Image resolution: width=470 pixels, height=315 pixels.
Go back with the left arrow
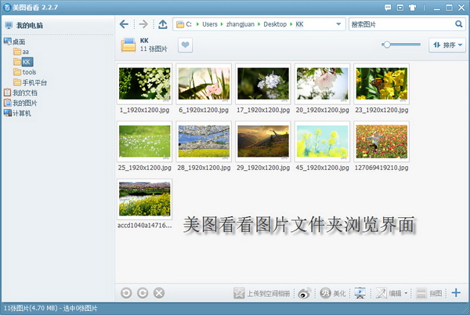click(x=124, y=24)
